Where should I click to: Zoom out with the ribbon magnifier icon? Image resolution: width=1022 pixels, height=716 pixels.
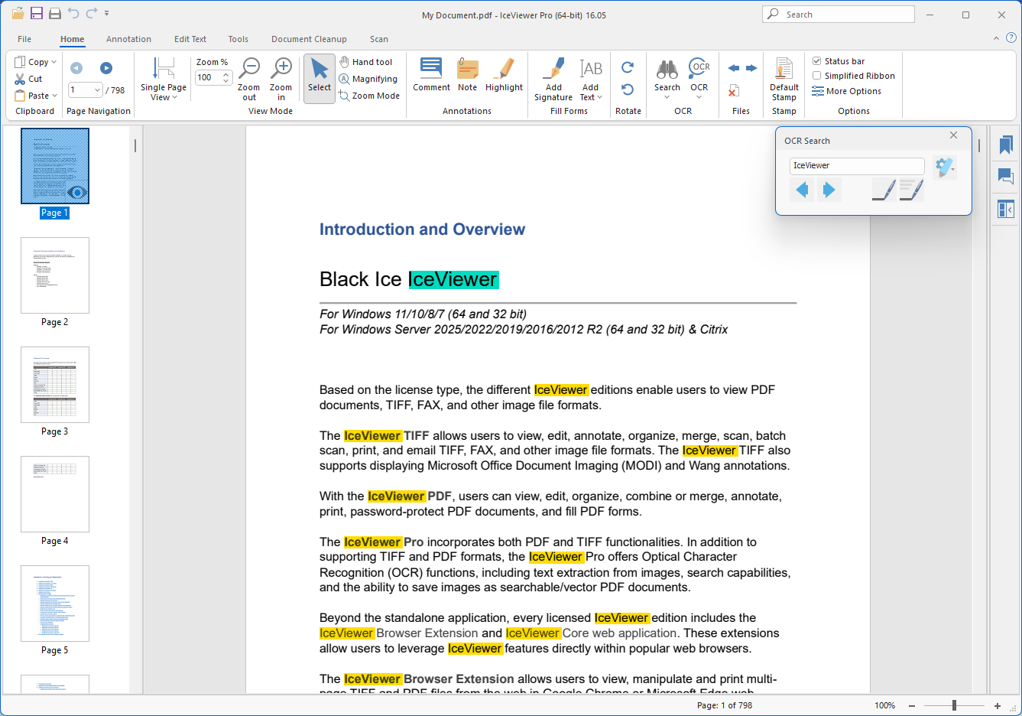pyautogui.click(x=249, y=79)
